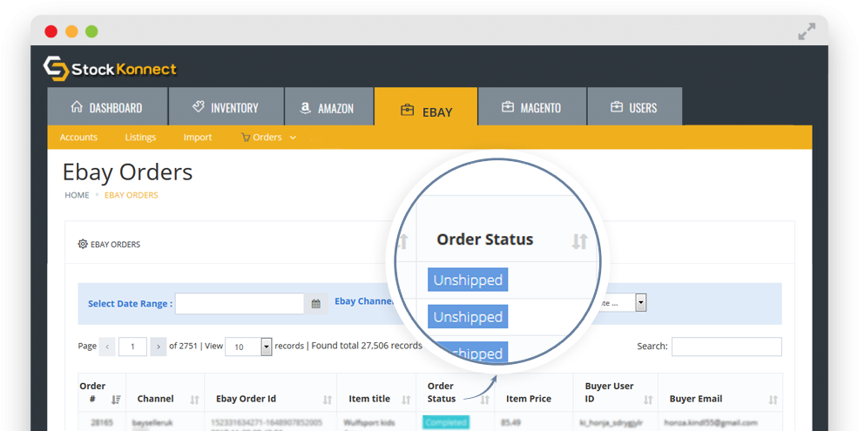Click the StockKonnect logo
Image resolution: width=858 pixels, height=431 pixels.
110,69
